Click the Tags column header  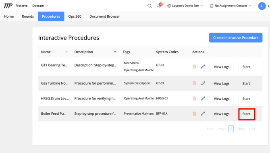(127, 52)
